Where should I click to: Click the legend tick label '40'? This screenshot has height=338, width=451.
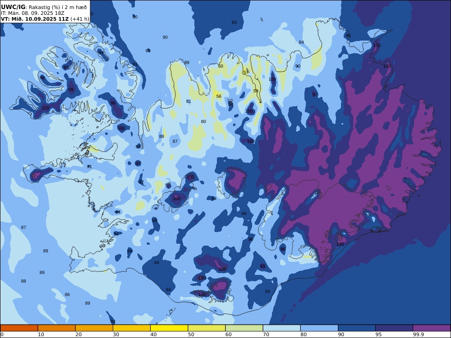tap(154, 334)
